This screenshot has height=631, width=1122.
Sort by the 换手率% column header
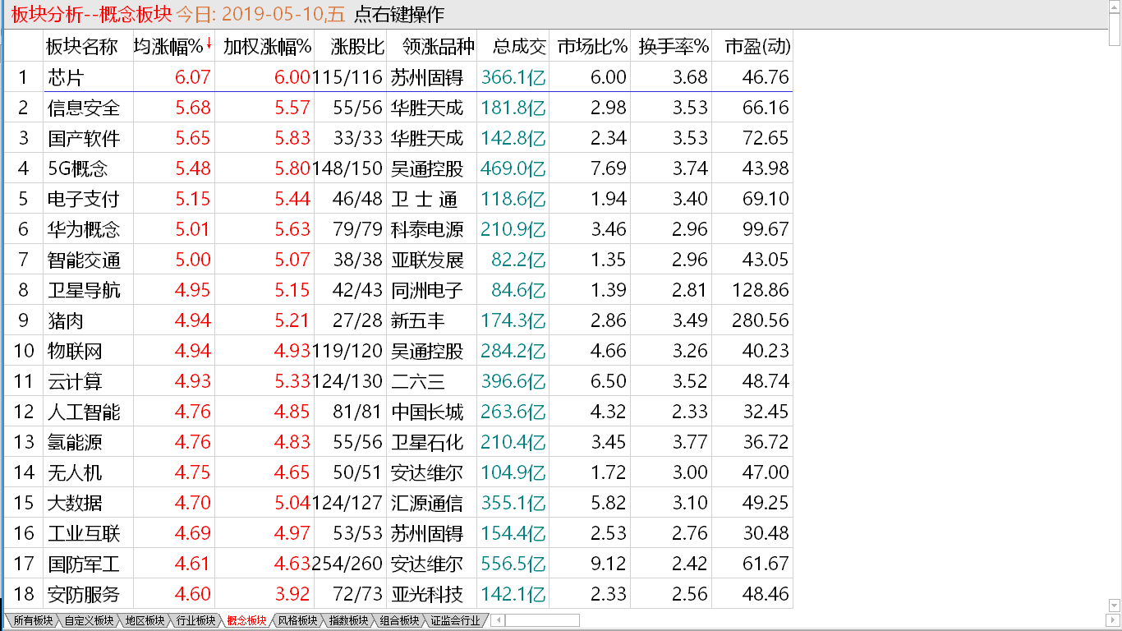click(674, 47)
